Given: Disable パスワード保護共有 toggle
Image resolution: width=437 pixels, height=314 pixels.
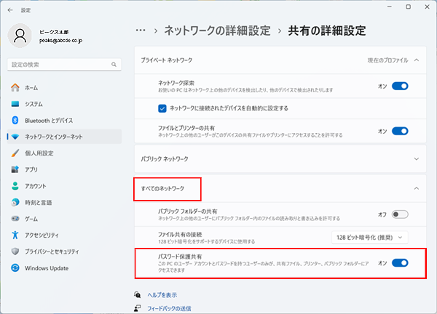Looking at the screenshot, I should pyautogui.click(x=400, y=263).
